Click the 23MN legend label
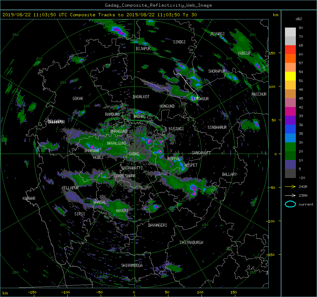Viewport: 317px width, 297px height. point(303,196)
